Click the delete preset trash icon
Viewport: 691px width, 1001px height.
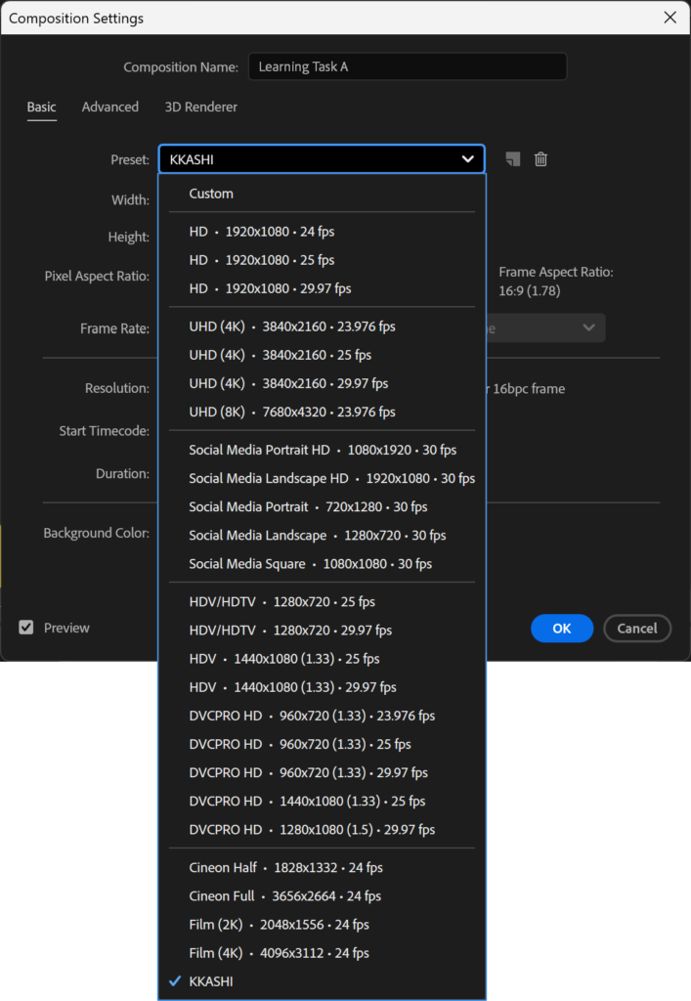pyautogui.click(x=540, y=159)
